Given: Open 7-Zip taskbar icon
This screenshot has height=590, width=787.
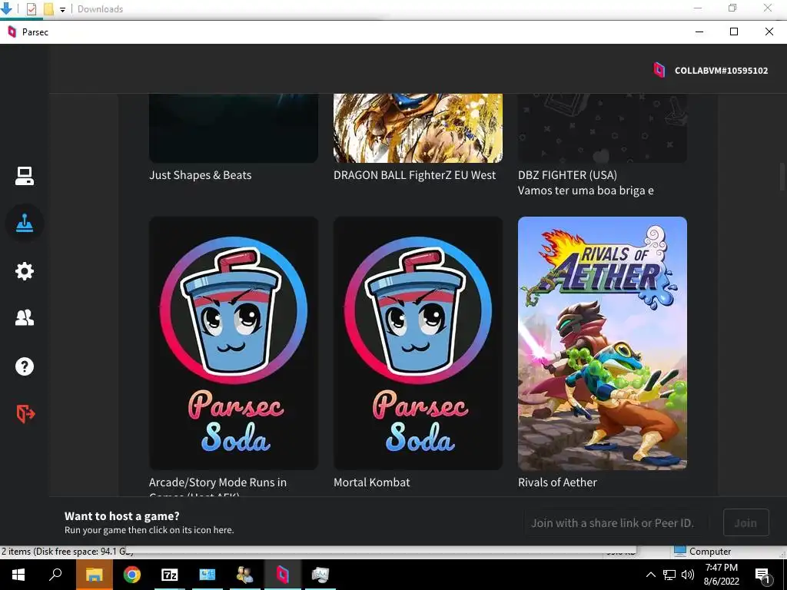Looking at the screenshot, I should pos(170,575).
